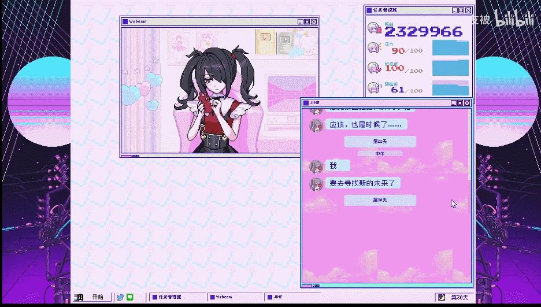Click the chat avatar next to message 我
This screenshot has width=541, height=307.
coord(316,167)
